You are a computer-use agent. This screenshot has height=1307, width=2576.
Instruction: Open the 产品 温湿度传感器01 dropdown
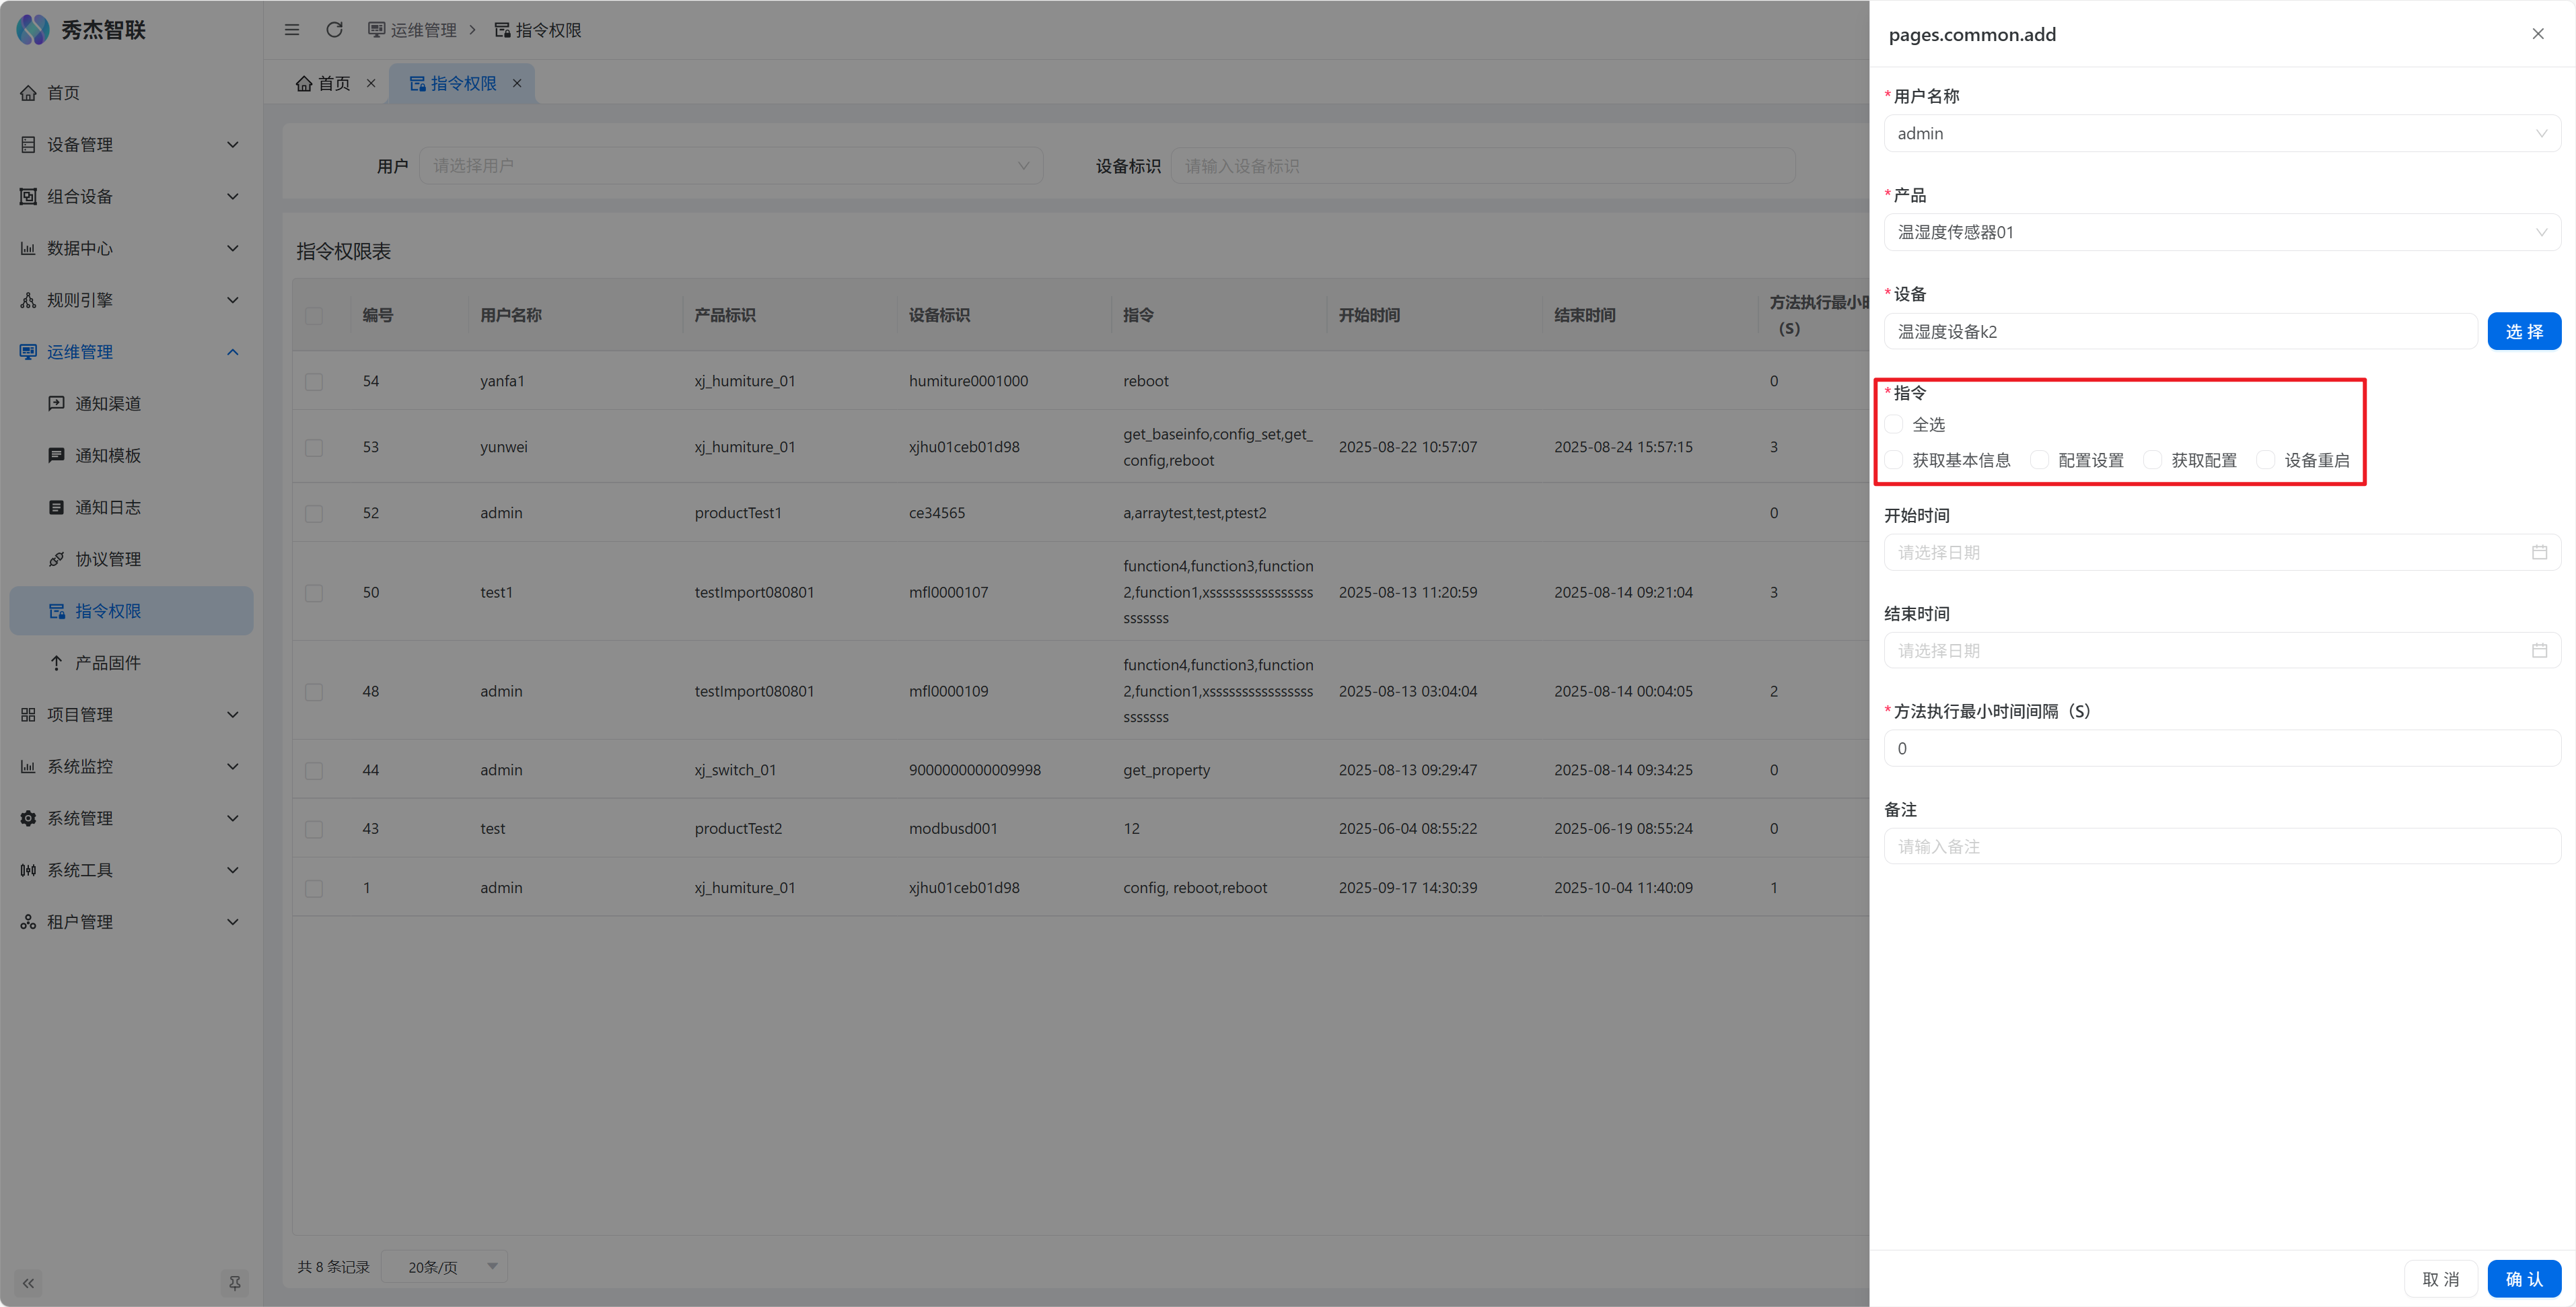(x=2221, y=232)
